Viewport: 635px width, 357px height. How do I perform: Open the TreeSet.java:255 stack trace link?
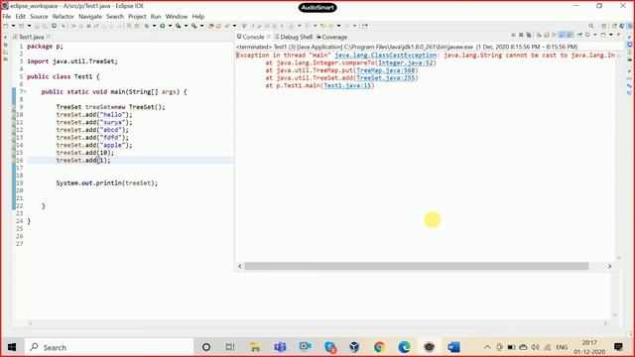pyautogui.click(x=386, y=77)
